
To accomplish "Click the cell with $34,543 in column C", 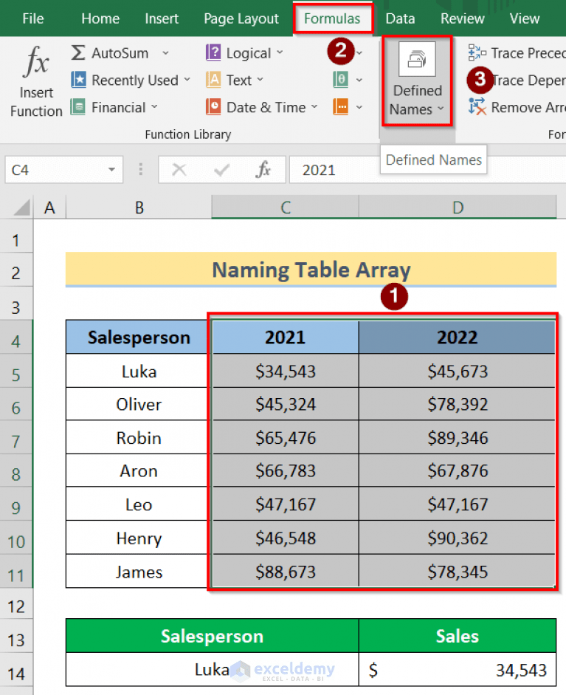I will [x=286, y=371].
